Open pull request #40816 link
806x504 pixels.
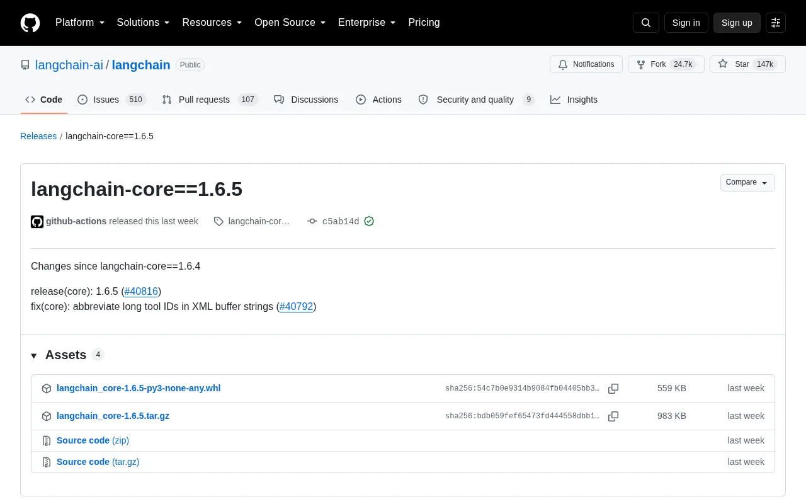coord(141,292)
